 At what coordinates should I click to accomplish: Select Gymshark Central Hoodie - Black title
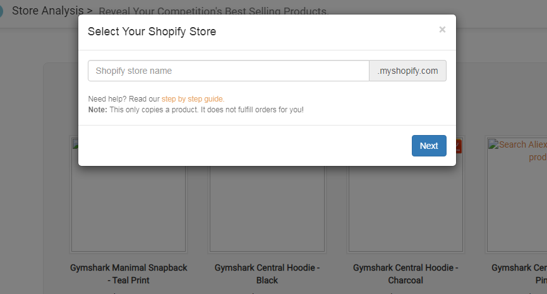click(x=267, y=274)
